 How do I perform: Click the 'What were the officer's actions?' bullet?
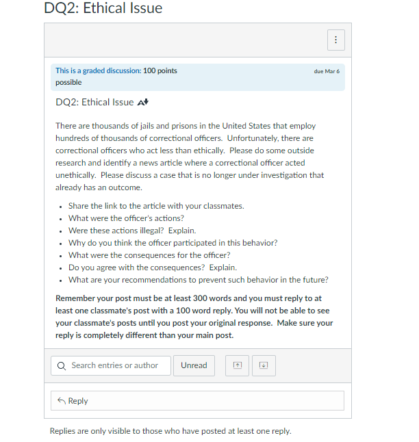126,218
